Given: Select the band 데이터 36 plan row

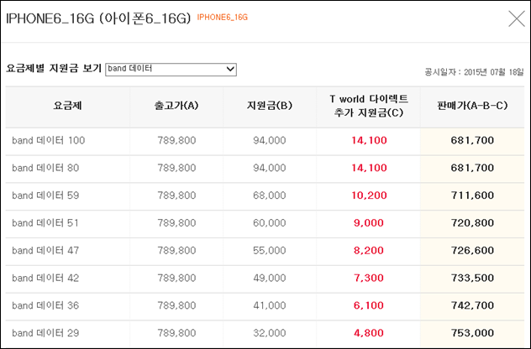Looking at the screenshot, I should 265,305.
